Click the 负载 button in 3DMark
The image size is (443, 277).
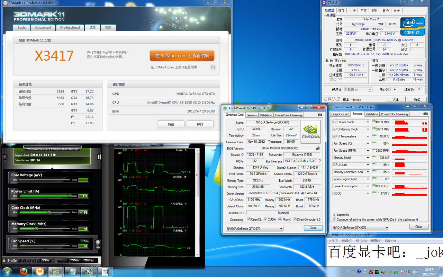pos(171,124)
